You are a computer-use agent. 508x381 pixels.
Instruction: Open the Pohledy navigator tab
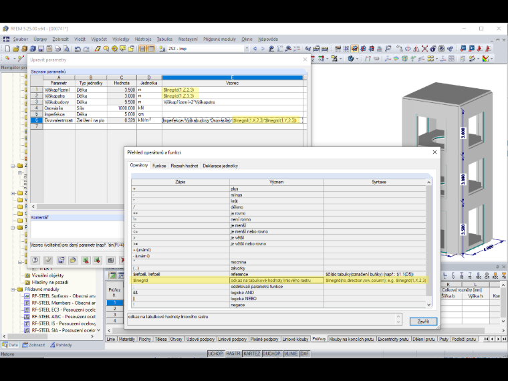[x=61, y=345]
